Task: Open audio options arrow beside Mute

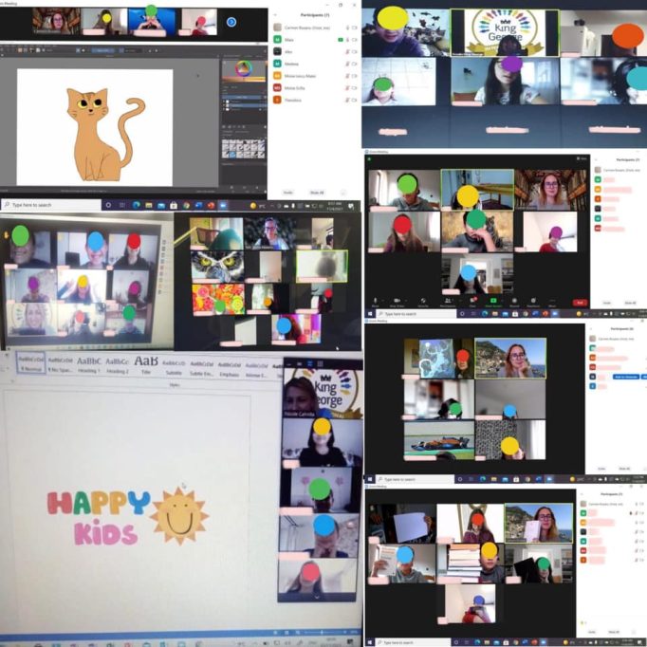Action: [x=382, y=300]
